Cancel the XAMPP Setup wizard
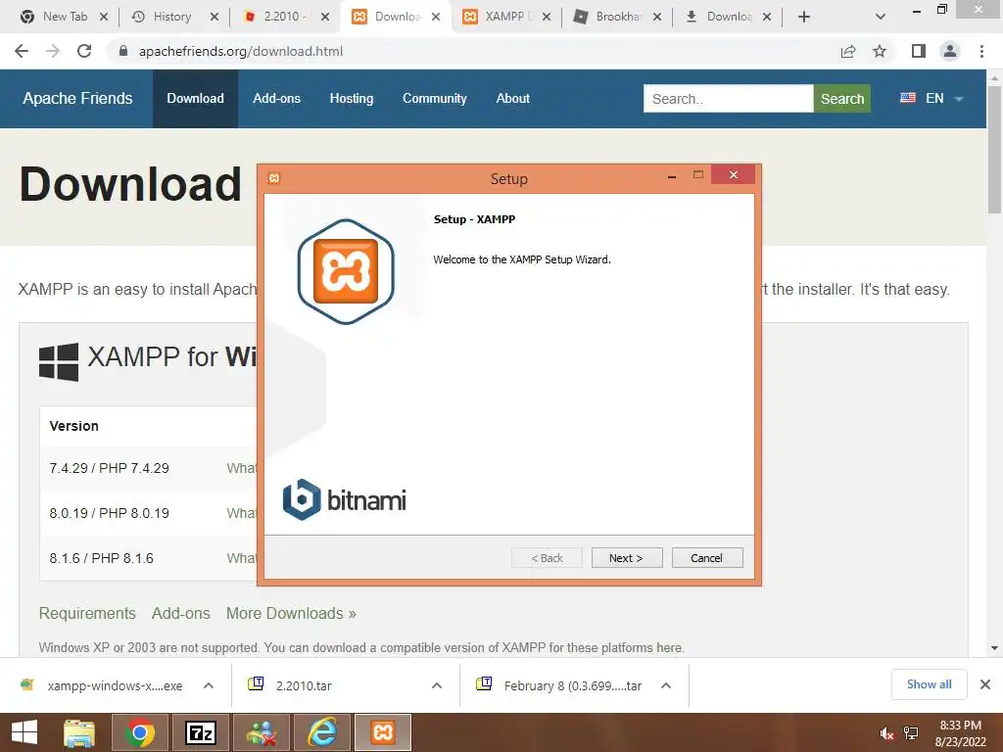This screenshot has width=1003, height=752. [707, 557]
